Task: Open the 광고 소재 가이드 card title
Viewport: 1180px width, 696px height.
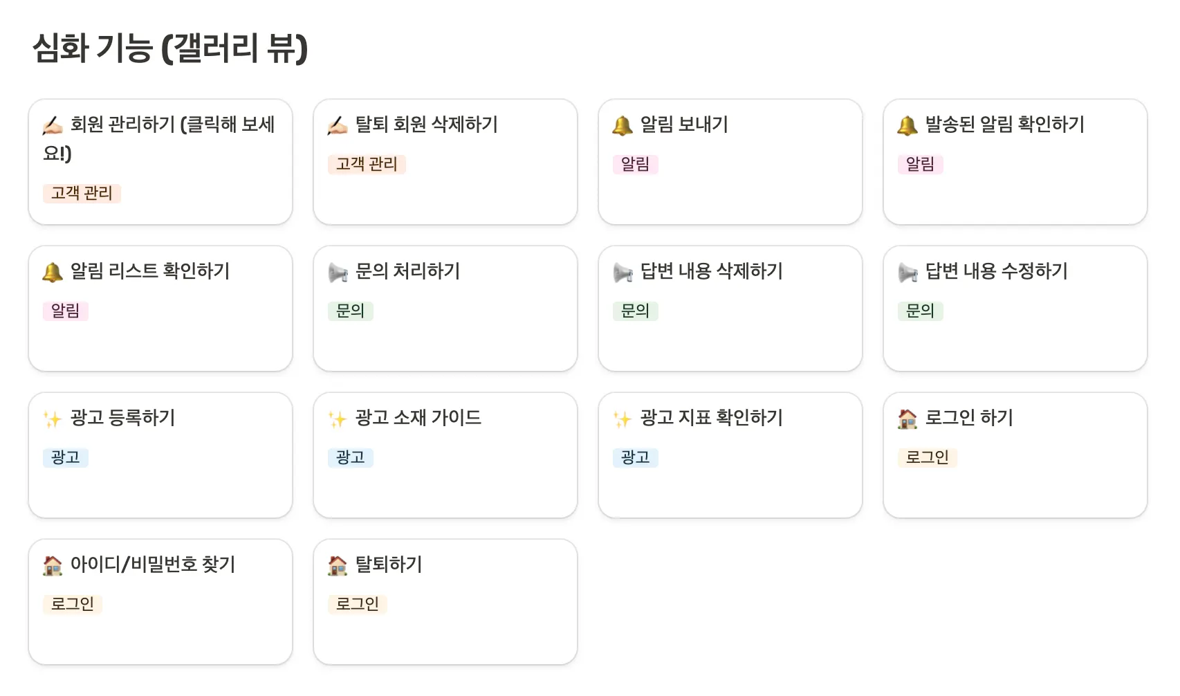Action: tap(418, 418)
